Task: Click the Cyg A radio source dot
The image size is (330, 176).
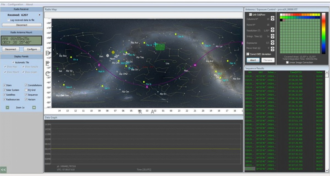Action: [203, 43]
